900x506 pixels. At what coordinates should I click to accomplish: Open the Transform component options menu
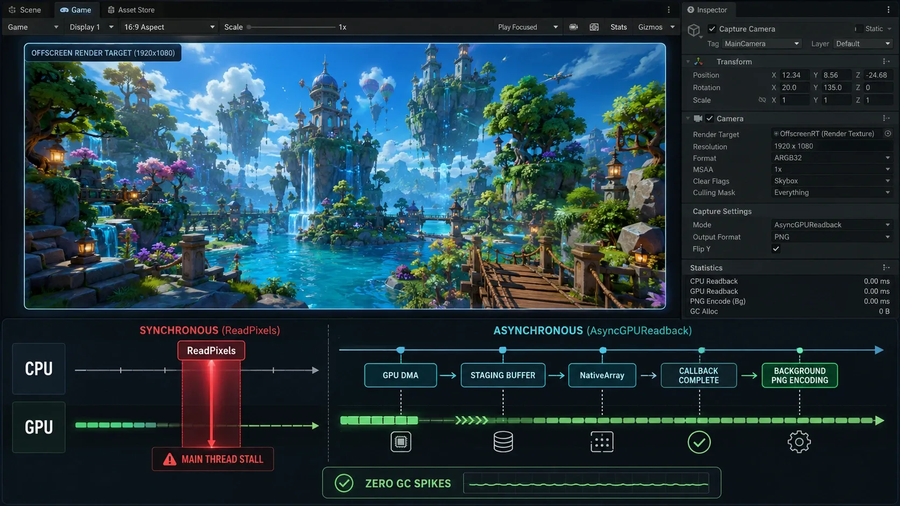click(886, 61)
